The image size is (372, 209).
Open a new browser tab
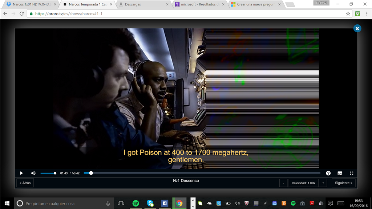(290, 4)
